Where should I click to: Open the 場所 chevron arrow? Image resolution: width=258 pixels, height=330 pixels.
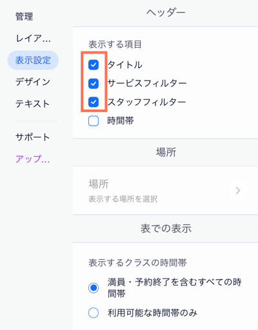point(238,191)
